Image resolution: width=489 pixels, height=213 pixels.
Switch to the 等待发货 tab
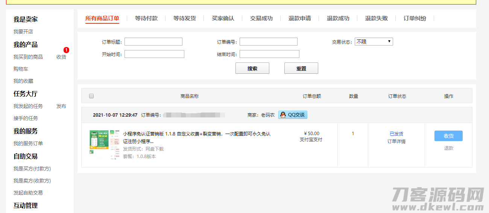185,18
